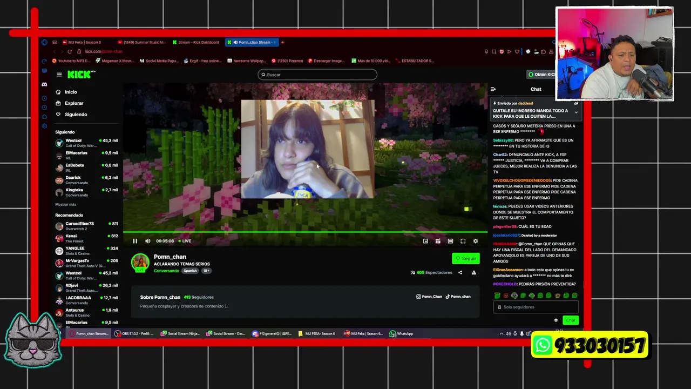This screenshot has height=389, width=691.
Task: Open Pomn_chan channel avatar
Action: 140,263
